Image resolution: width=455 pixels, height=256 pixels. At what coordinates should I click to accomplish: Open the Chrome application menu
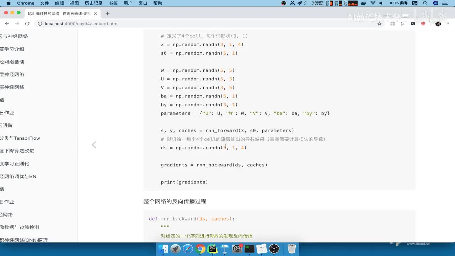[x=26, y=3]
